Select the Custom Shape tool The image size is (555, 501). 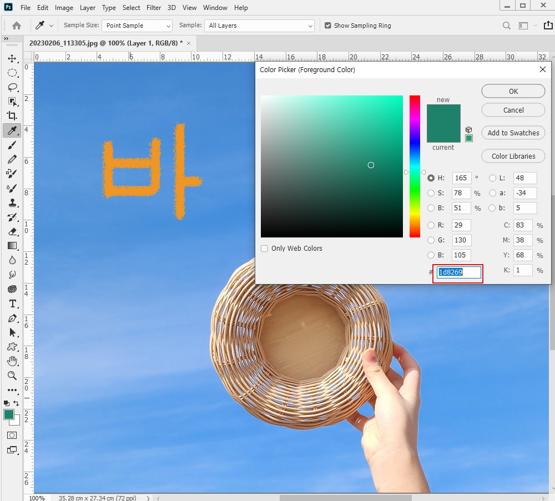[12, 347]
